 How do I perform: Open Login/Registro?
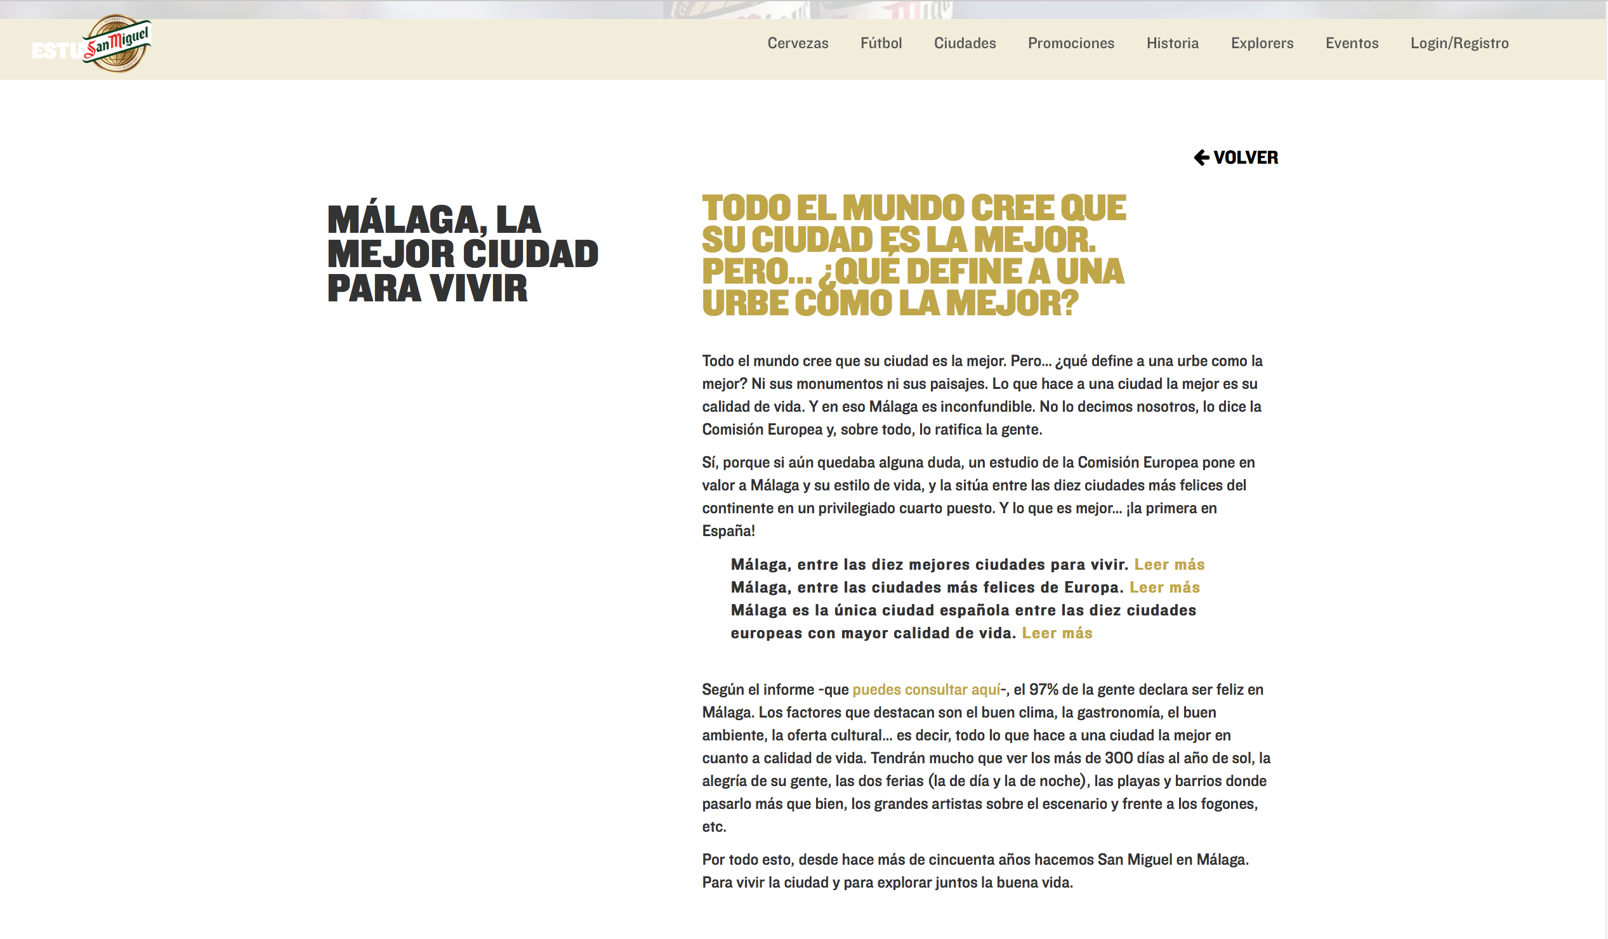1460,43
